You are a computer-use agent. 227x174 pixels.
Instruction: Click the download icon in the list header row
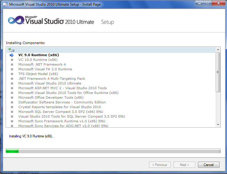(x=11, y=50)
